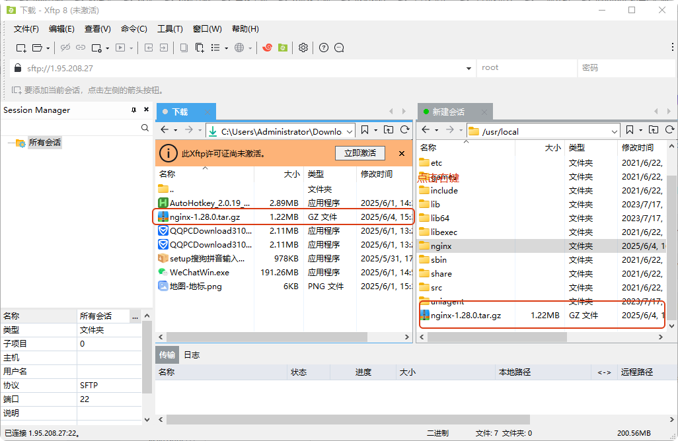Viewport: 678px width, 441px height.
Task: Click the ... button beside 所有会话
Action: tap(135, 317)
